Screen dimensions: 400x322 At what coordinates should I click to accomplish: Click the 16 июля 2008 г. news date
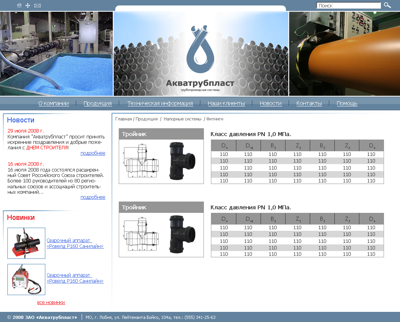25,164
